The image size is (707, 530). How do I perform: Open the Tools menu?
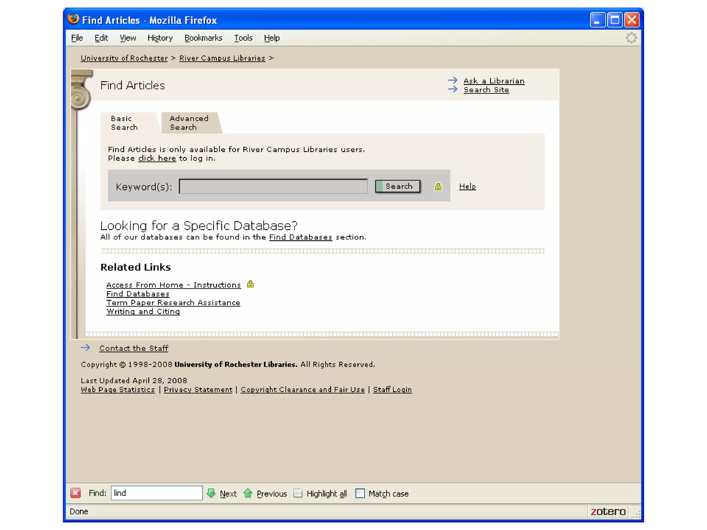point(243,38)
